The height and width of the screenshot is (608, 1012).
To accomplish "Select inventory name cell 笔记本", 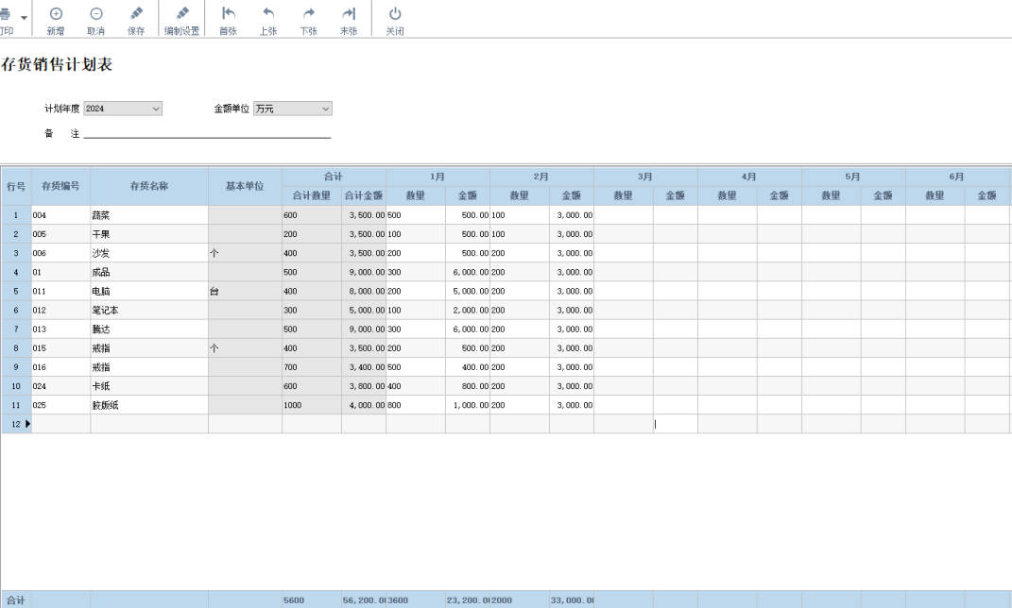I will (149, 310).
